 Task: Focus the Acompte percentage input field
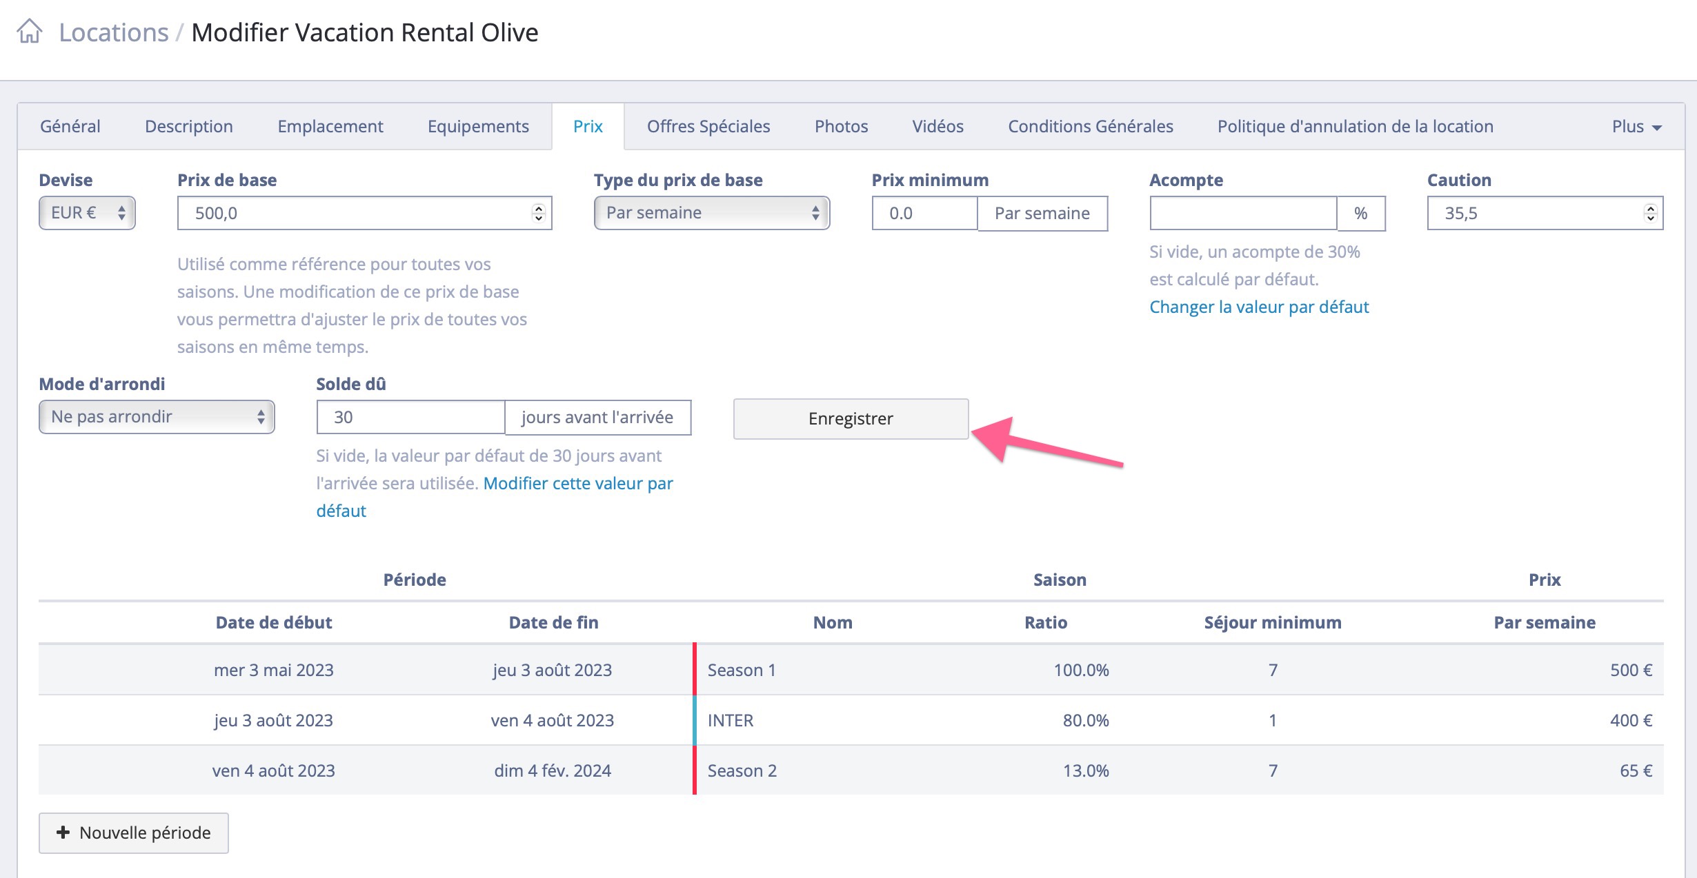coord(1242,213)
